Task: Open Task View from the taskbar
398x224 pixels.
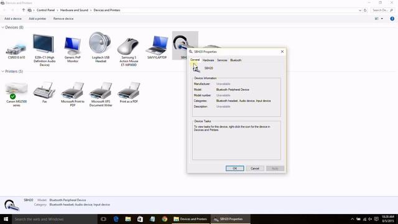Action: coord(103,219)
